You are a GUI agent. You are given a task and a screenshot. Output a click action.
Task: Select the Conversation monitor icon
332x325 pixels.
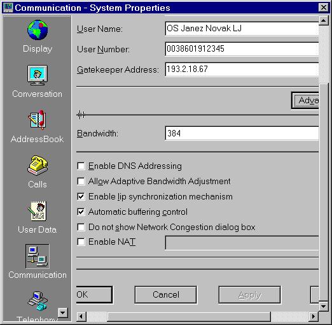pyautogui.click(x=38, y=75)
